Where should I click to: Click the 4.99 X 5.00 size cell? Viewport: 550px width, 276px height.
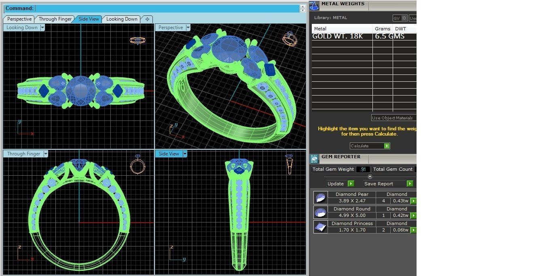(x=352, y=215)
